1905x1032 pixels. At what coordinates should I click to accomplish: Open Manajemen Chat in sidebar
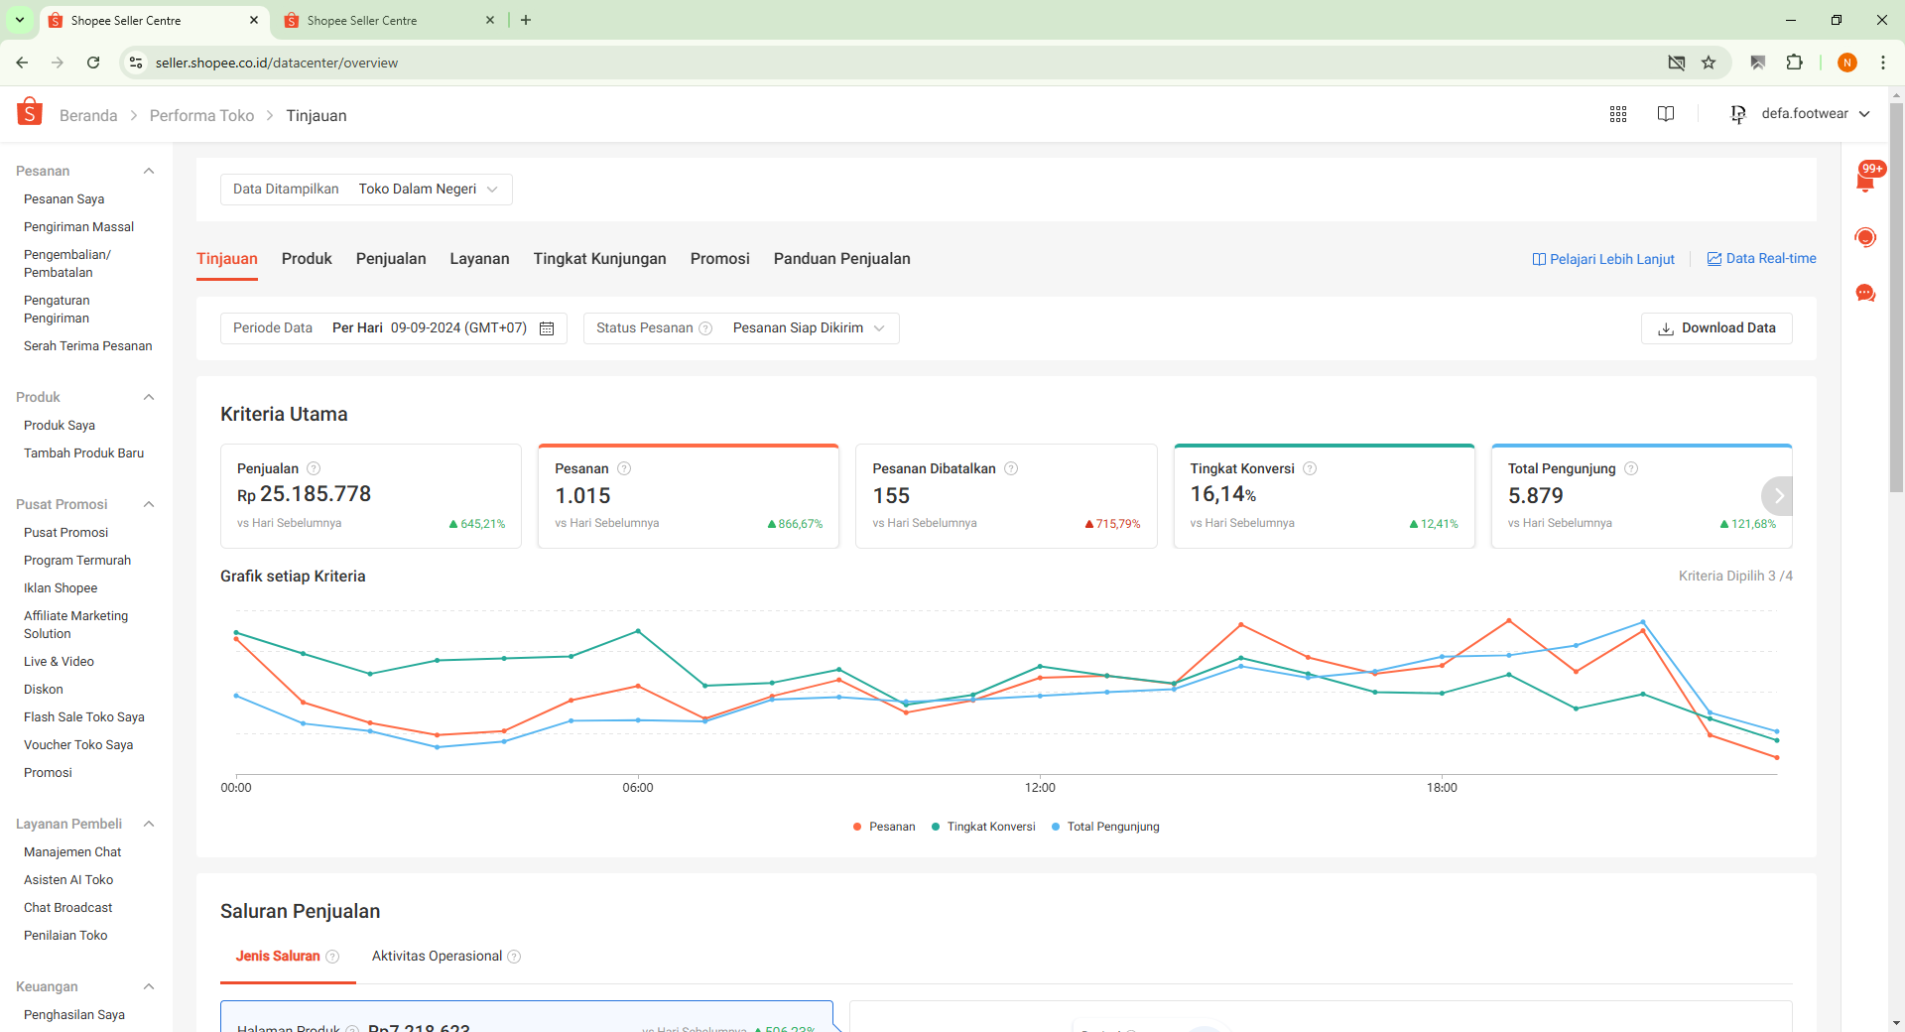[72, 852]
